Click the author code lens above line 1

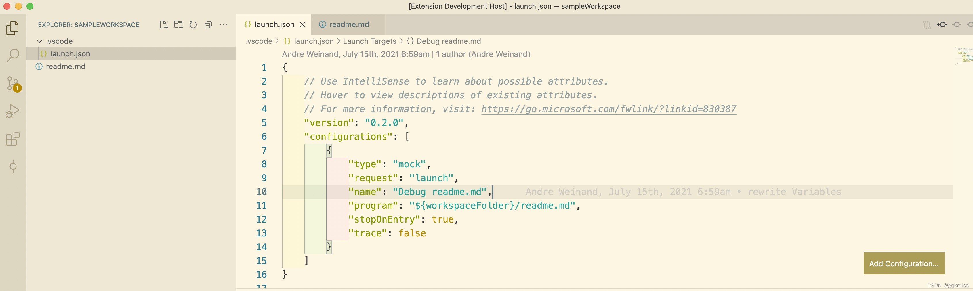click(406, 54)
